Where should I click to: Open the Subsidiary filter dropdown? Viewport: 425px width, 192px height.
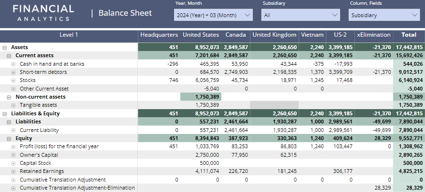point(301,15)
